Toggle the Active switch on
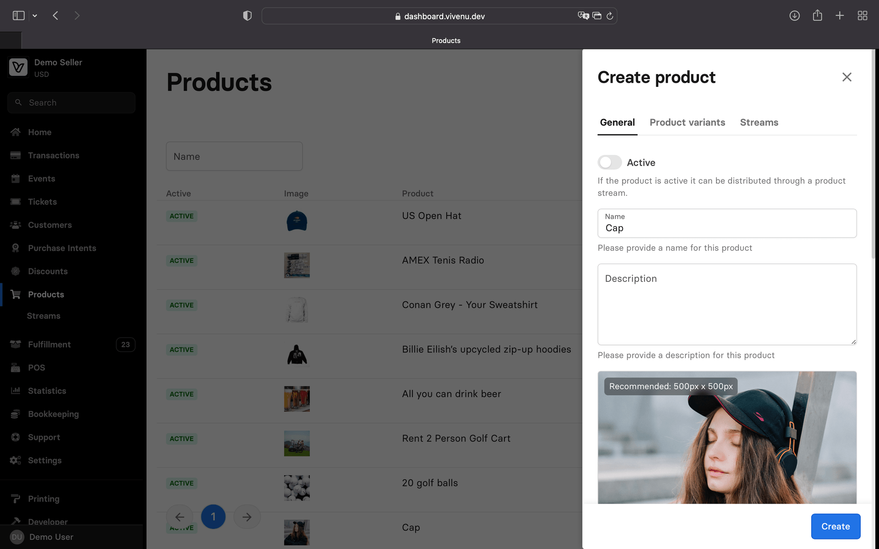This screenshot has width=879, height=549. (609, 162)
